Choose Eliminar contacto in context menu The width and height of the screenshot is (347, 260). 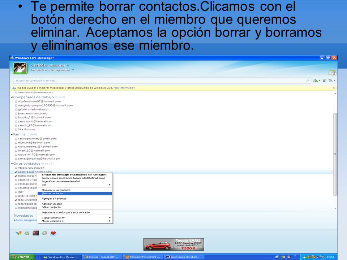(75, 194)
